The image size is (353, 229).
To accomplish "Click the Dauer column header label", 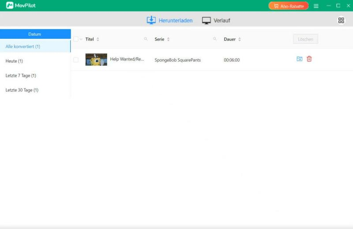I will point(229,39).
